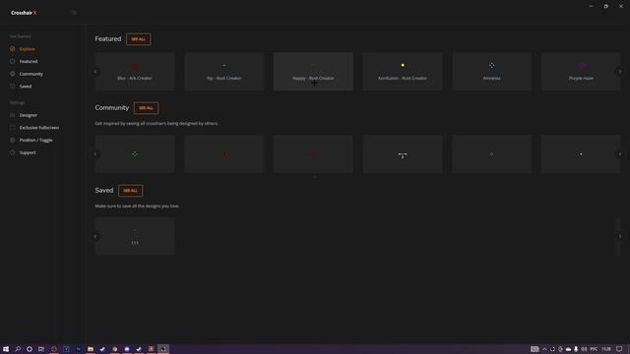Select the Purple Haze crosshair card
This screenshot has height=354, width=630.
(581, 72)
